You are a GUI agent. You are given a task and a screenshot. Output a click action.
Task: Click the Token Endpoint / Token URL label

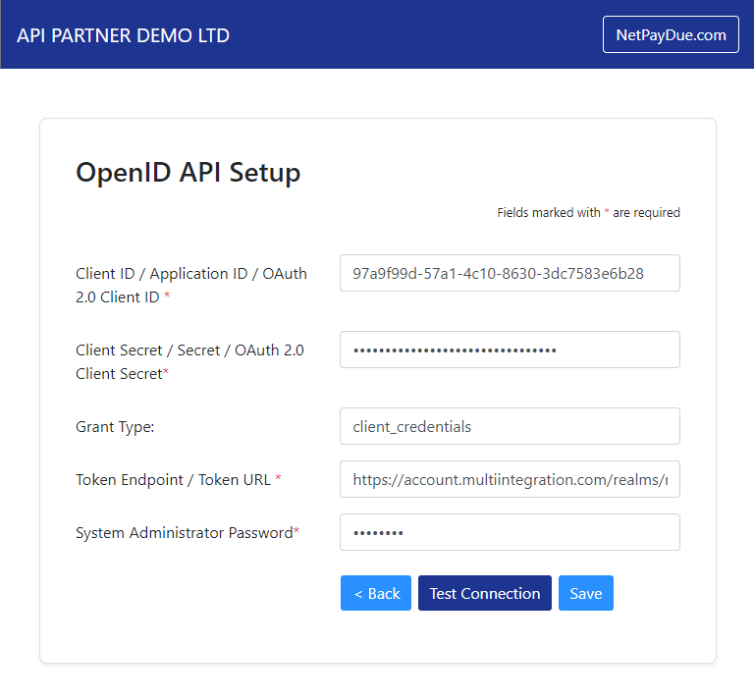coord(173,480)
